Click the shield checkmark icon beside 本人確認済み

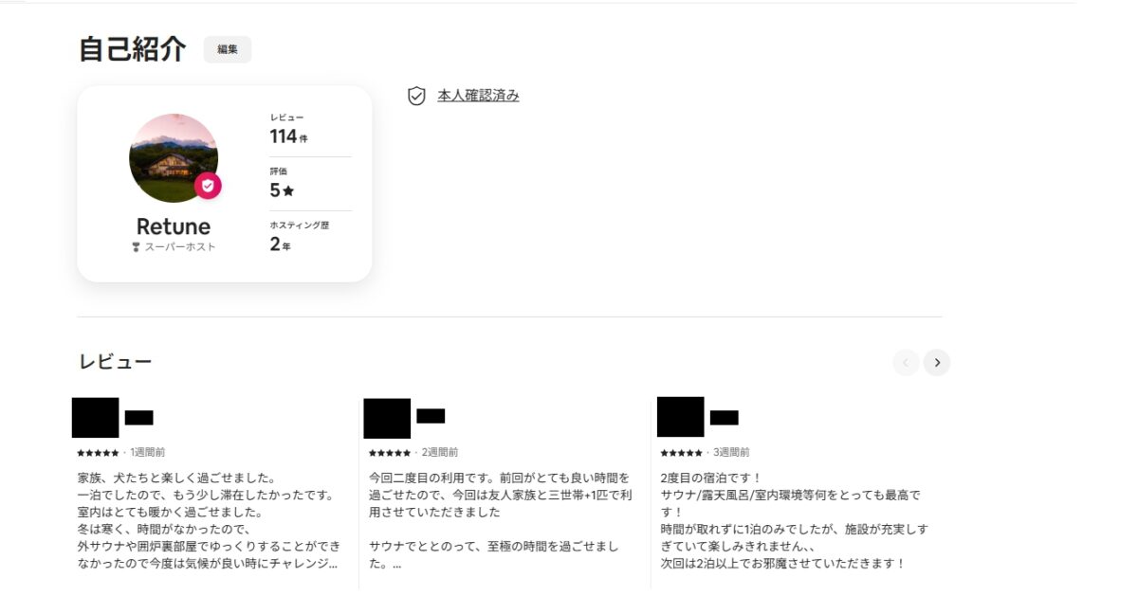click(416, 96)
